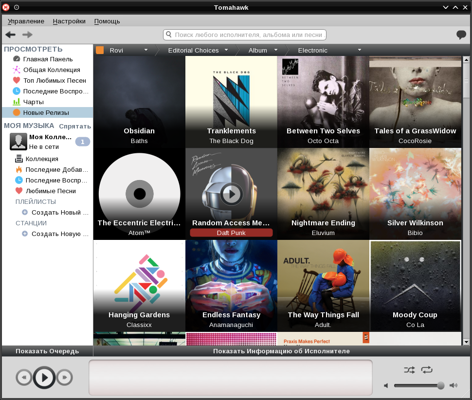Go back with the left arrow icon
Screen dimensions: 472x400
coord(10,35)
